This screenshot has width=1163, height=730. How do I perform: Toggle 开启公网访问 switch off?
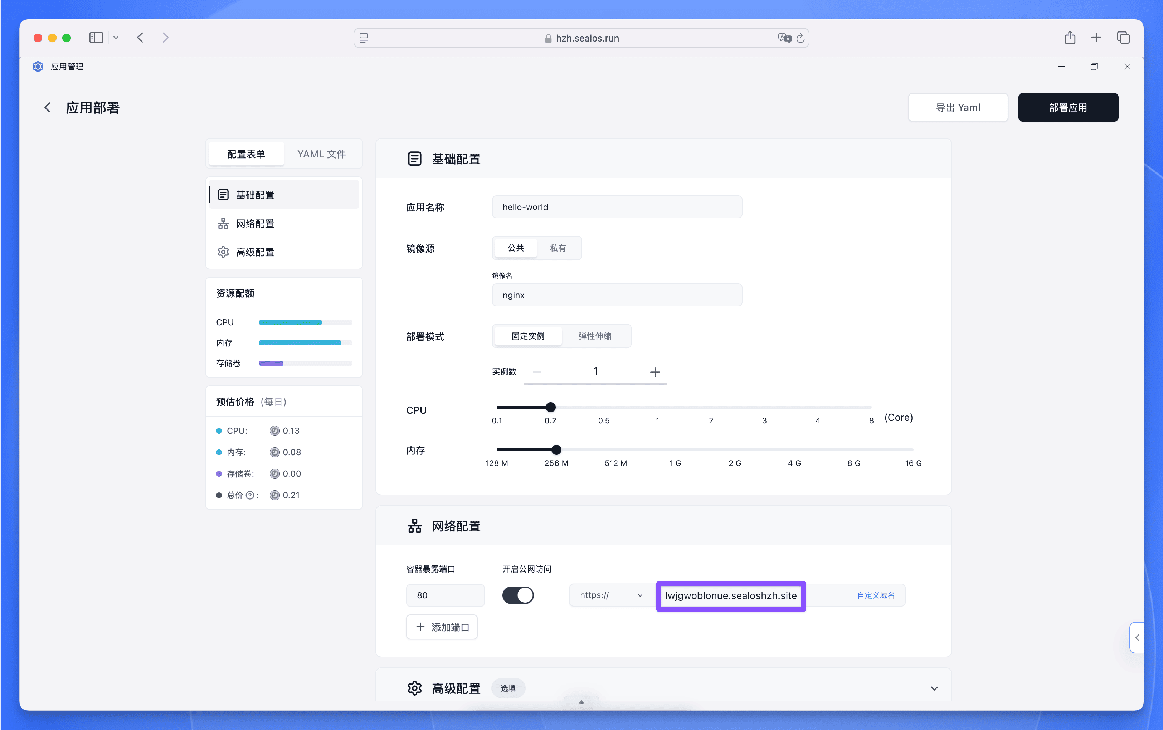[x=518, y=595]
